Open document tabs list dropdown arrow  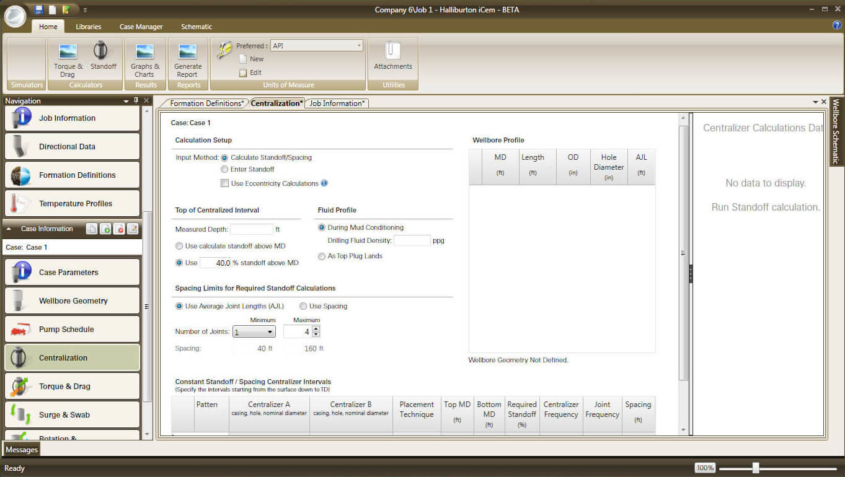click(x=815, y=102)
